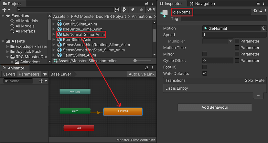The width and height of the screenshot is (268, 143).
Task: Select All Prefabs favorite
Action: point(25,31)
